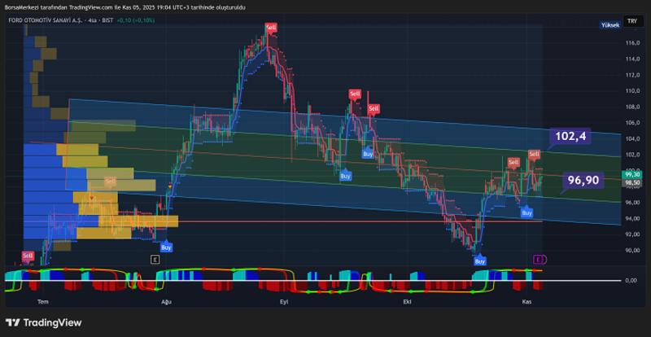The height and width of the screenshot is (337, 651).
Task: Click the Eyl month label on time axis
Action: point(284,301)
